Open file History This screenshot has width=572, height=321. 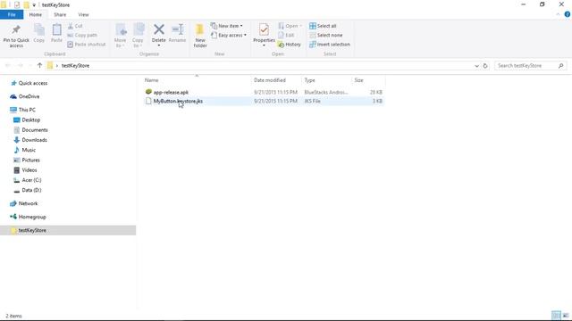point(290,45)
